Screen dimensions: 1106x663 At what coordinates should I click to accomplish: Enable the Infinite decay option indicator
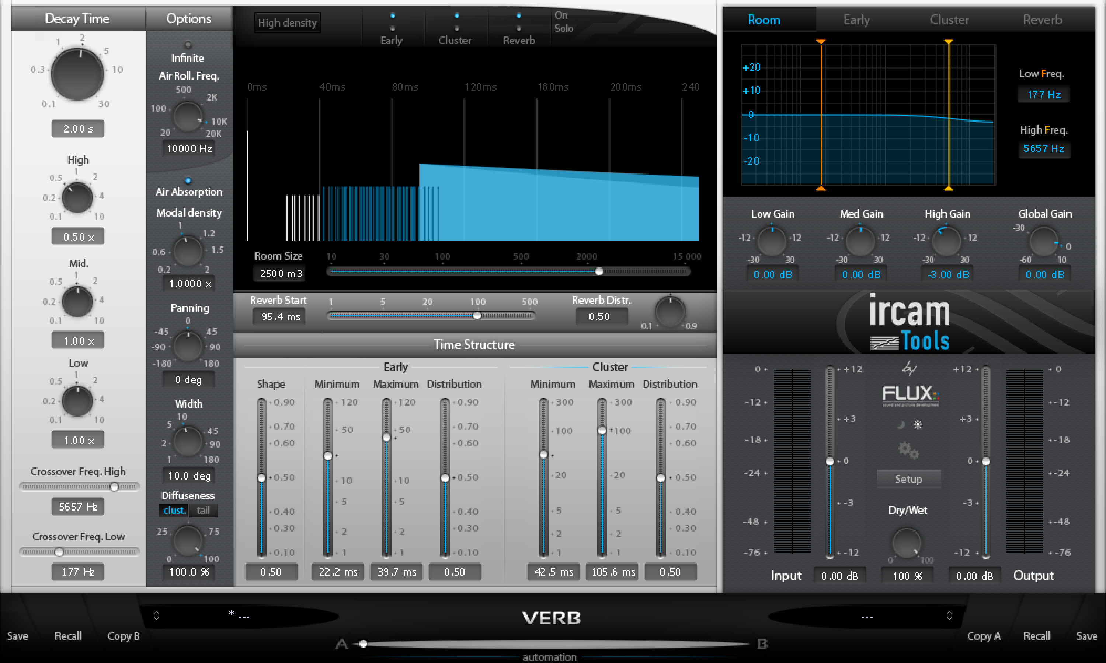(188, 44)
